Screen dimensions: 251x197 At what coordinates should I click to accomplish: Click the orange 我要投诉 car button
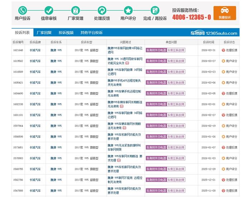coord(224,13)
